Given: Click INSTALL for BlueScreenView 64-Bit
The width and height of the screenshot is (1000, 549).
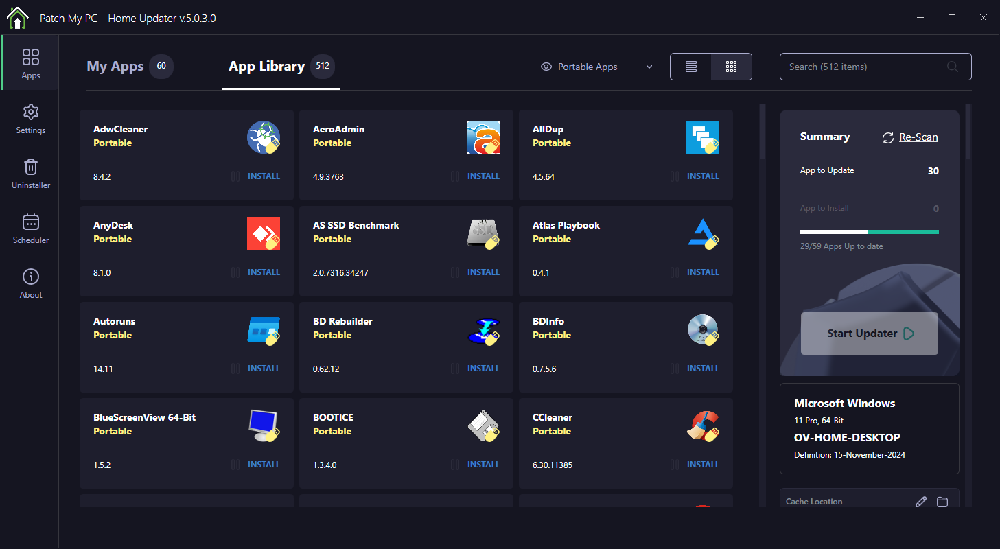Looking at the screenshot, I should [x=264, y=465].
